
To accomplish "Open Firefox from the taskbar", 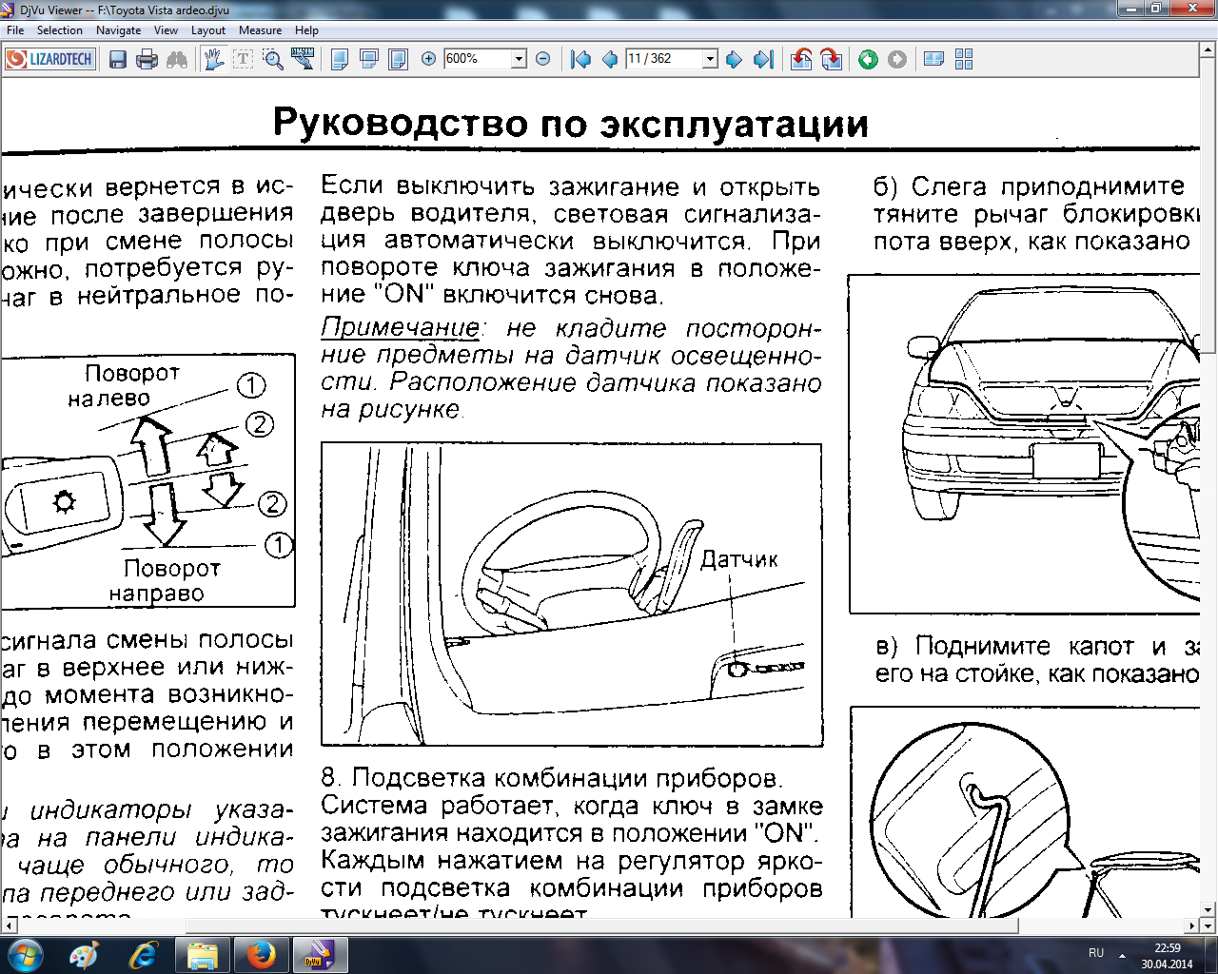I will pyautogui.click(x=261, y=954).
